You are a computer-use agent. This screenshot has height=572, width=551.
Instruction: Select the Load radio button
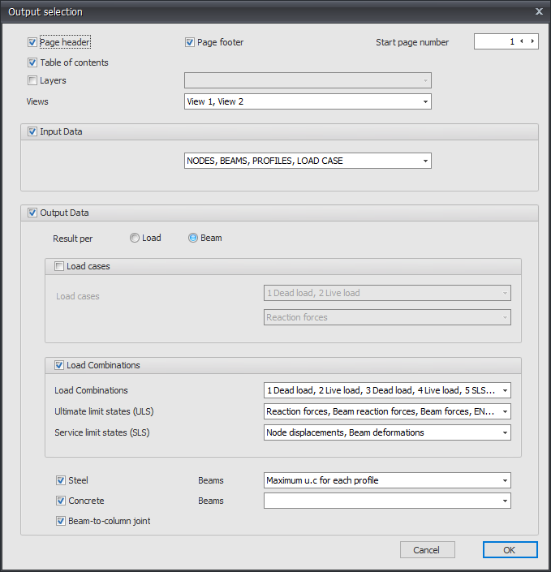click(135, 238)
